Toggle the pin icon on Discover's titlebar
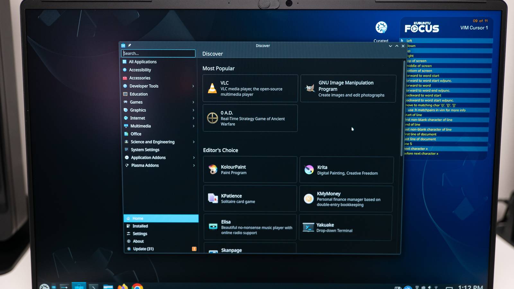This screenshot has height=289, width=514. point(130,45)
